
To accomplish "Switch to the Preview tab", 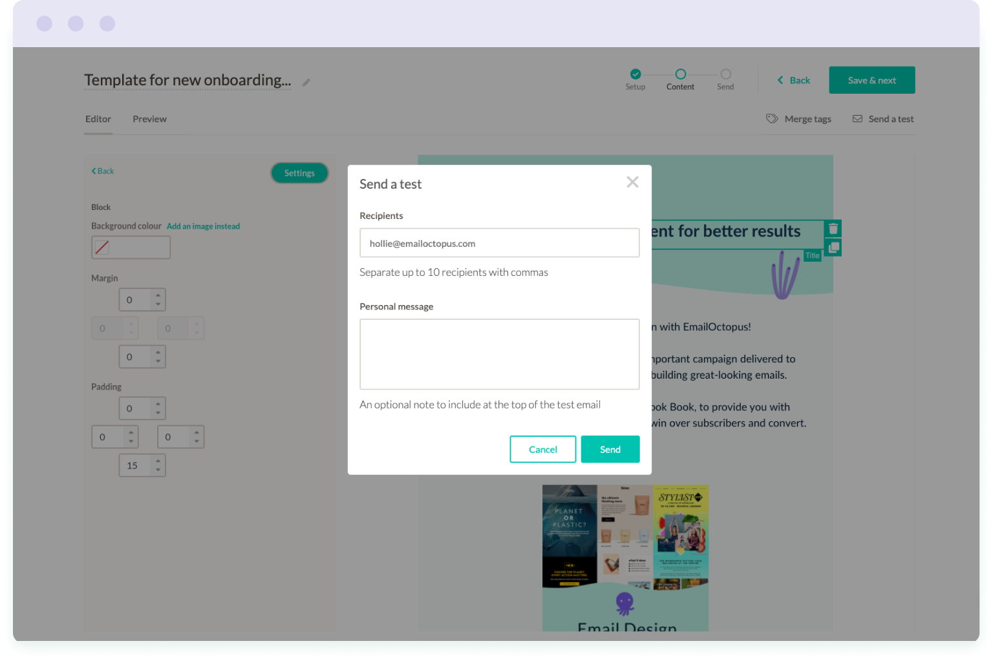I will [x=149, y=119].
